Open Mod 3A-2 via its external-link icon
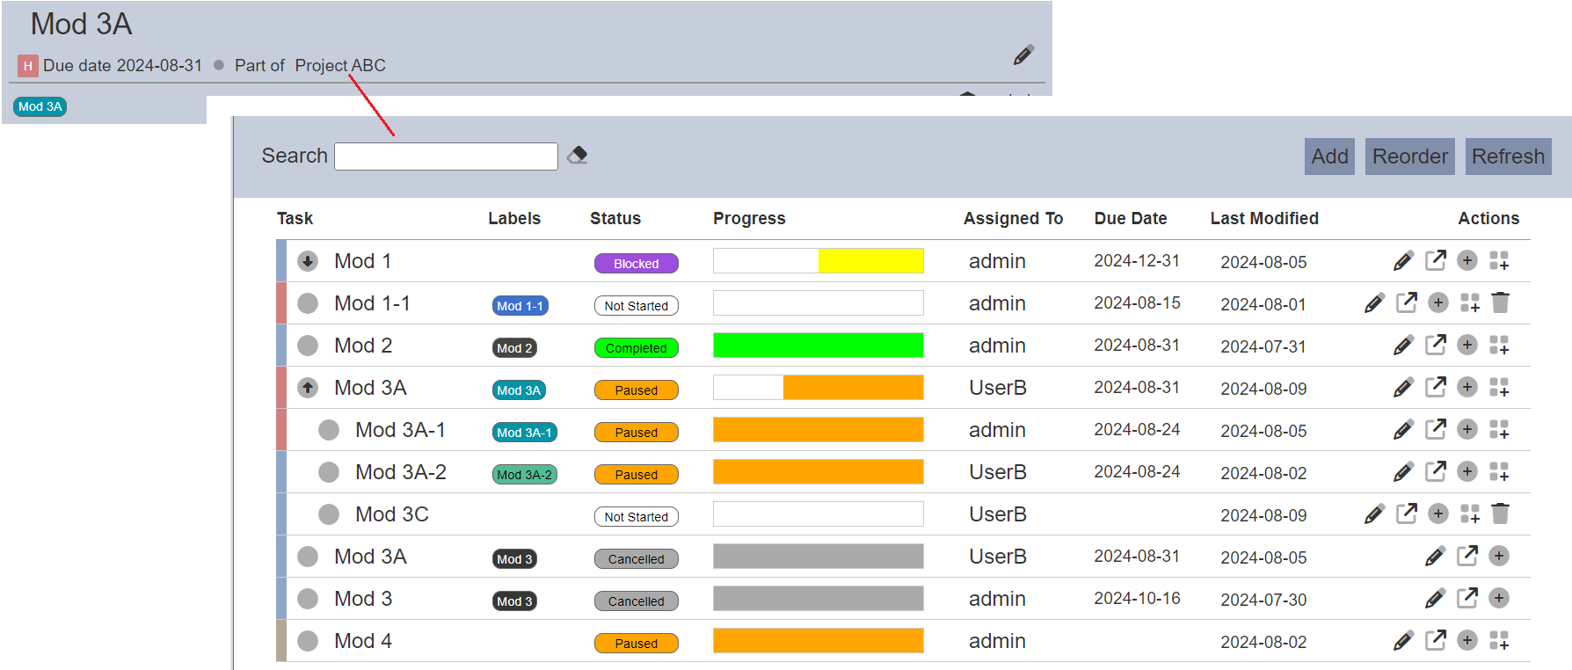The width and height of the screenshot is (1572, 670). pyautogui.click(x=1436, y=471)
